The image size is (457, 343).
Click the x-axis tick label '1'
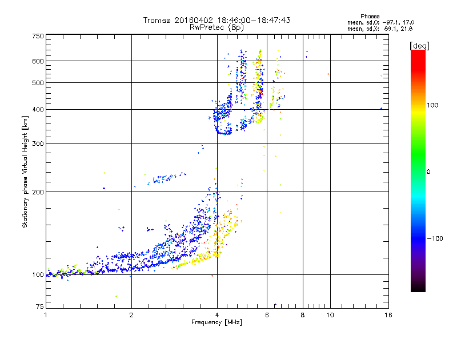(x=46, y=315)
